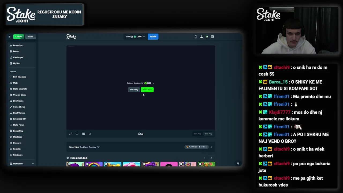Image resolution: width=343 pixels, height=193 pixels.
Task: Click username xItachi9 in first chat message
Action: 281,68
